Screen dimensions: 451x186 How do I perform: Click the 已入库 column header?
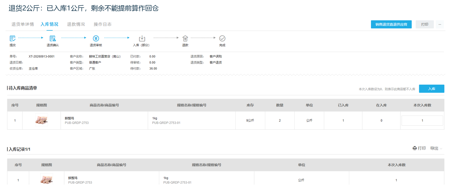[x=343, y=105]
